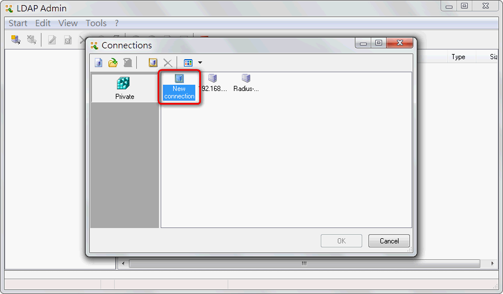Viewport: 503px width, 294px height.
Task: Open the Edit menu
Action: click(43, 23)
